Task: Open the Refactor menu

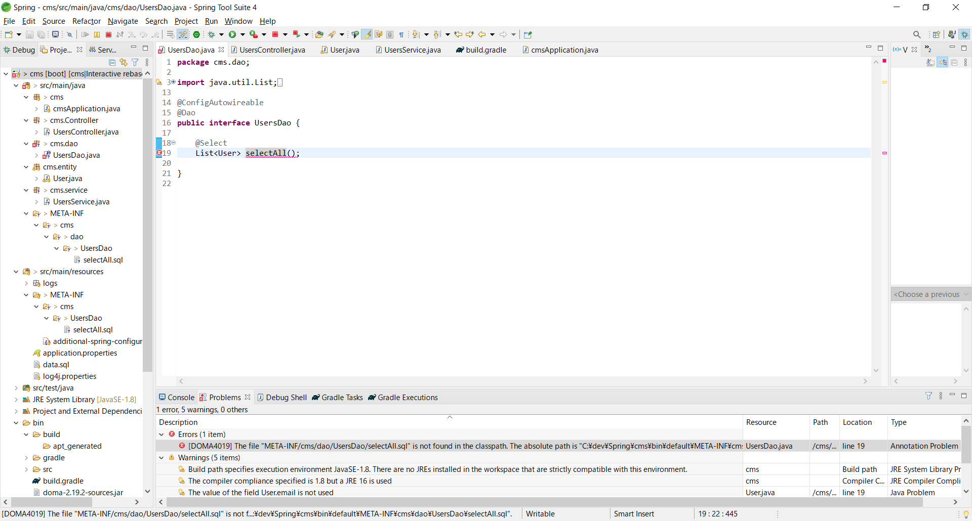Action: click(x=87, y=21)
